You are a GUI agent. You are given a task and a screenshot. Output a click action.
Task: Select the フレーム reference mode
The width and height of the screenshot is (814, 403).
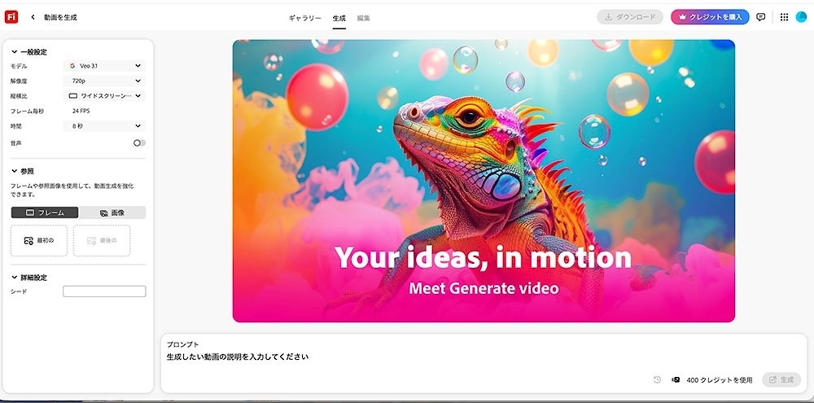45,212
